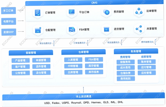Click the 费用管理 subheading under 财务管理
The image size is (166, 107).
coord(125,57)
